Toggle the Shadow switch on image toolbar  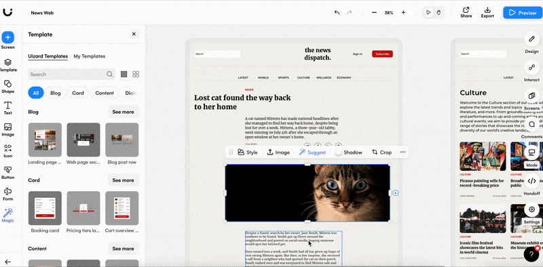(x=338, y=152)
